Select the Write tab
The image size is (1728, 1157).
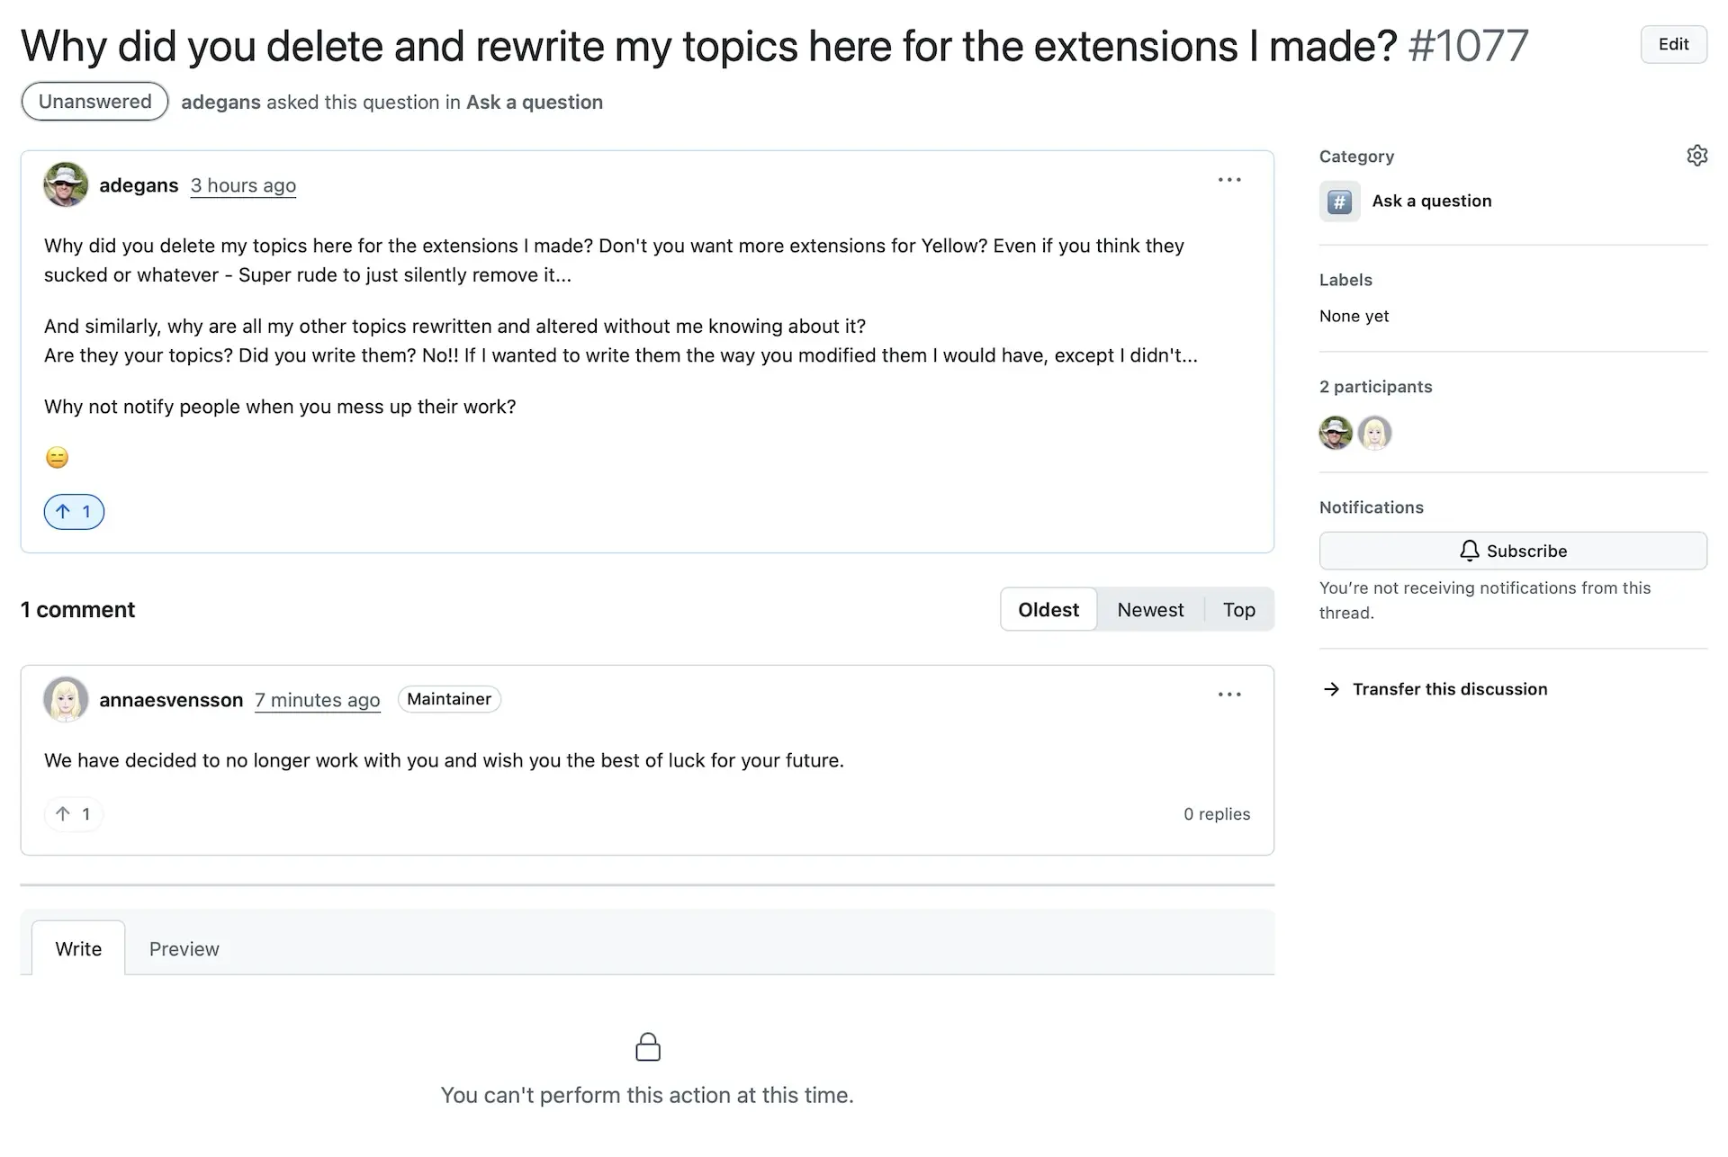78,949
